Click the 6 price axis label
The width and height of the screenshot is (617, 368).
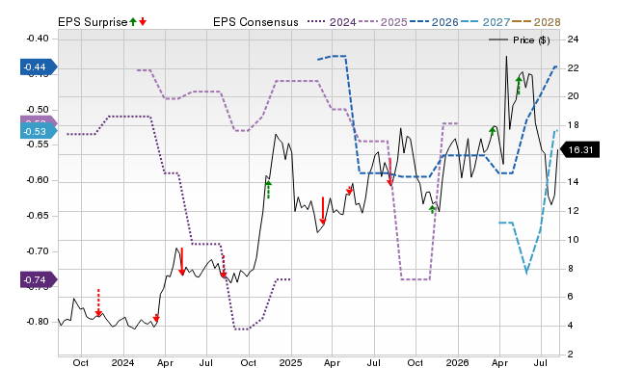click(x=570, y=297)
